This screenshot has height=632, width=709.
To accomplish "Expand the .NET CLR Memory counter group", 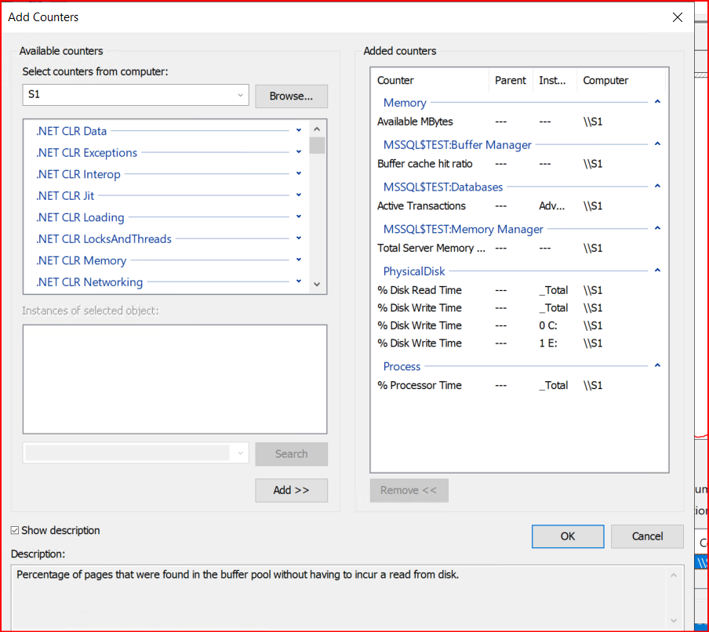I will click(299, 260).
